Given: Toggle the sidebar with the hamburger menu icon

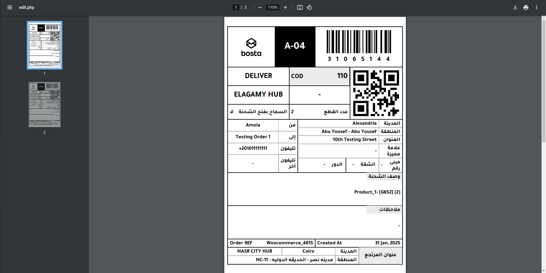Looking at the screenshot, I should click(10, 7).
